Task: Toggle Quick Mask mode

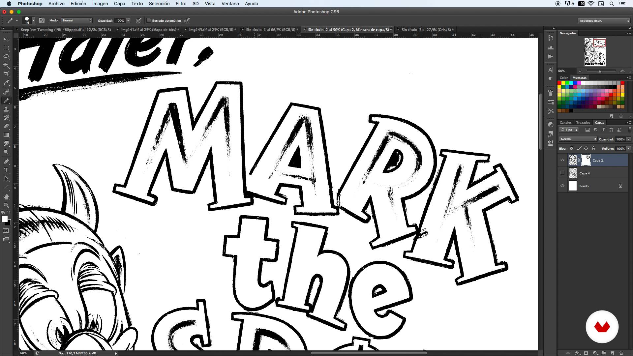Action: pyautogui.click(x=6, y=231)
